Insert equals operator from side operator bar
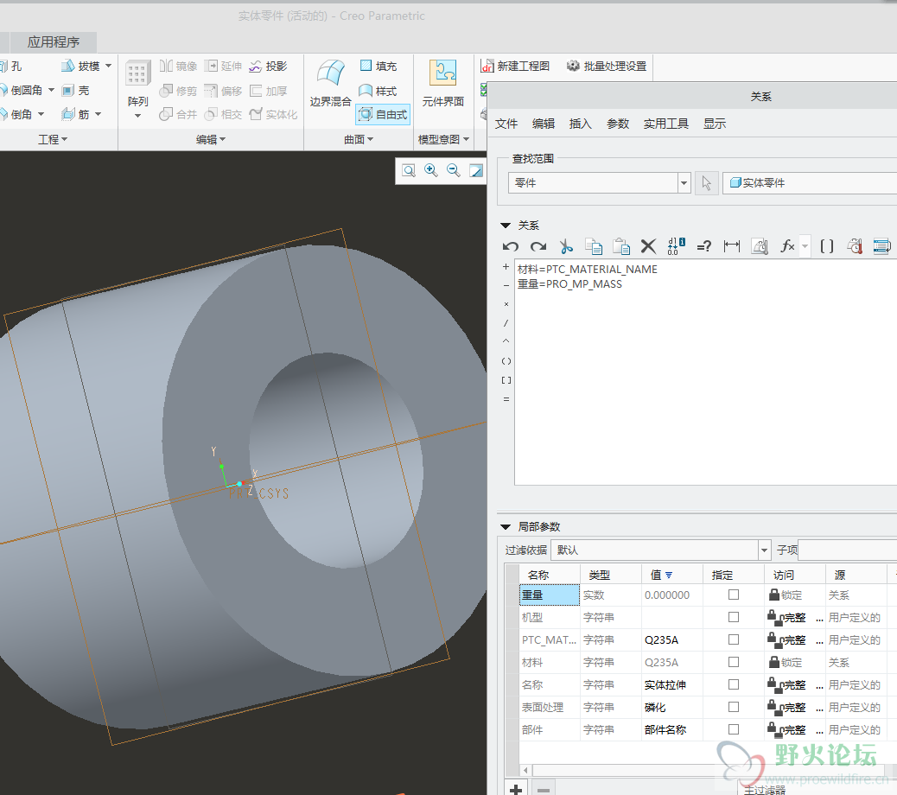 pos(506,399)
